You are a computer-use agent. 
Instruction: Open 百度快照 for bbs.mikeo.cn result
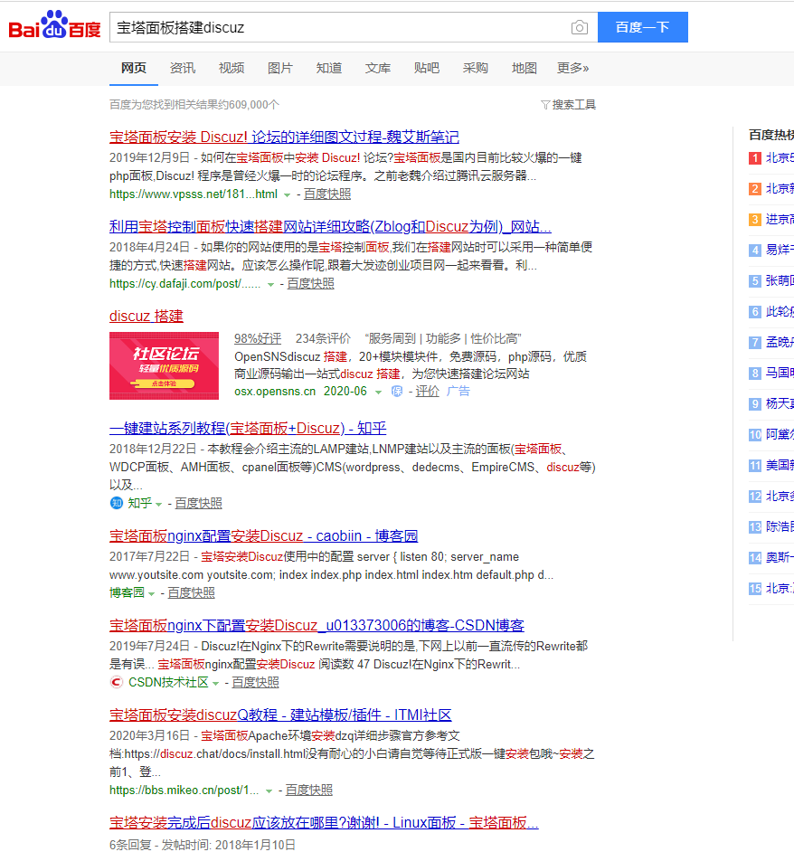[x=308, y=790]
